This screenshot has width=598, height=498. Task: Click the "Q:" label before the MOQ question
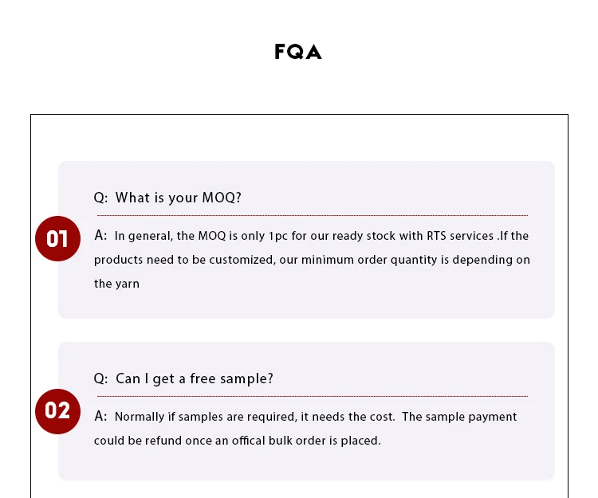100,198
